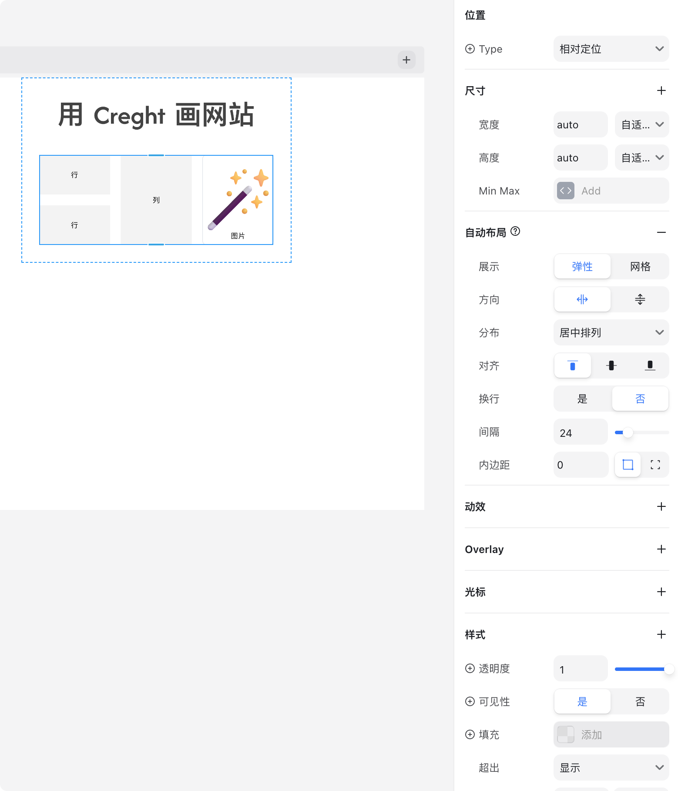
Task: Set 换行 wrap to 否
Action: (x=640, y=399)
